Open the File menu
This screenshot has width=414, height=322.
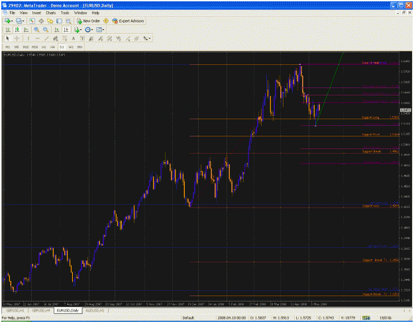coord(13,13)
